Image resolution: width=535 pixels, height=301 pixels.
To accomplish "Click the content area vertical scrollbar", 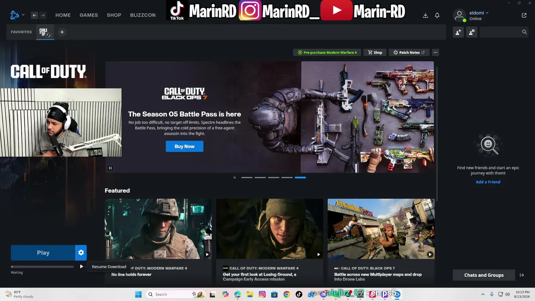I will click(x=438, y=134).
